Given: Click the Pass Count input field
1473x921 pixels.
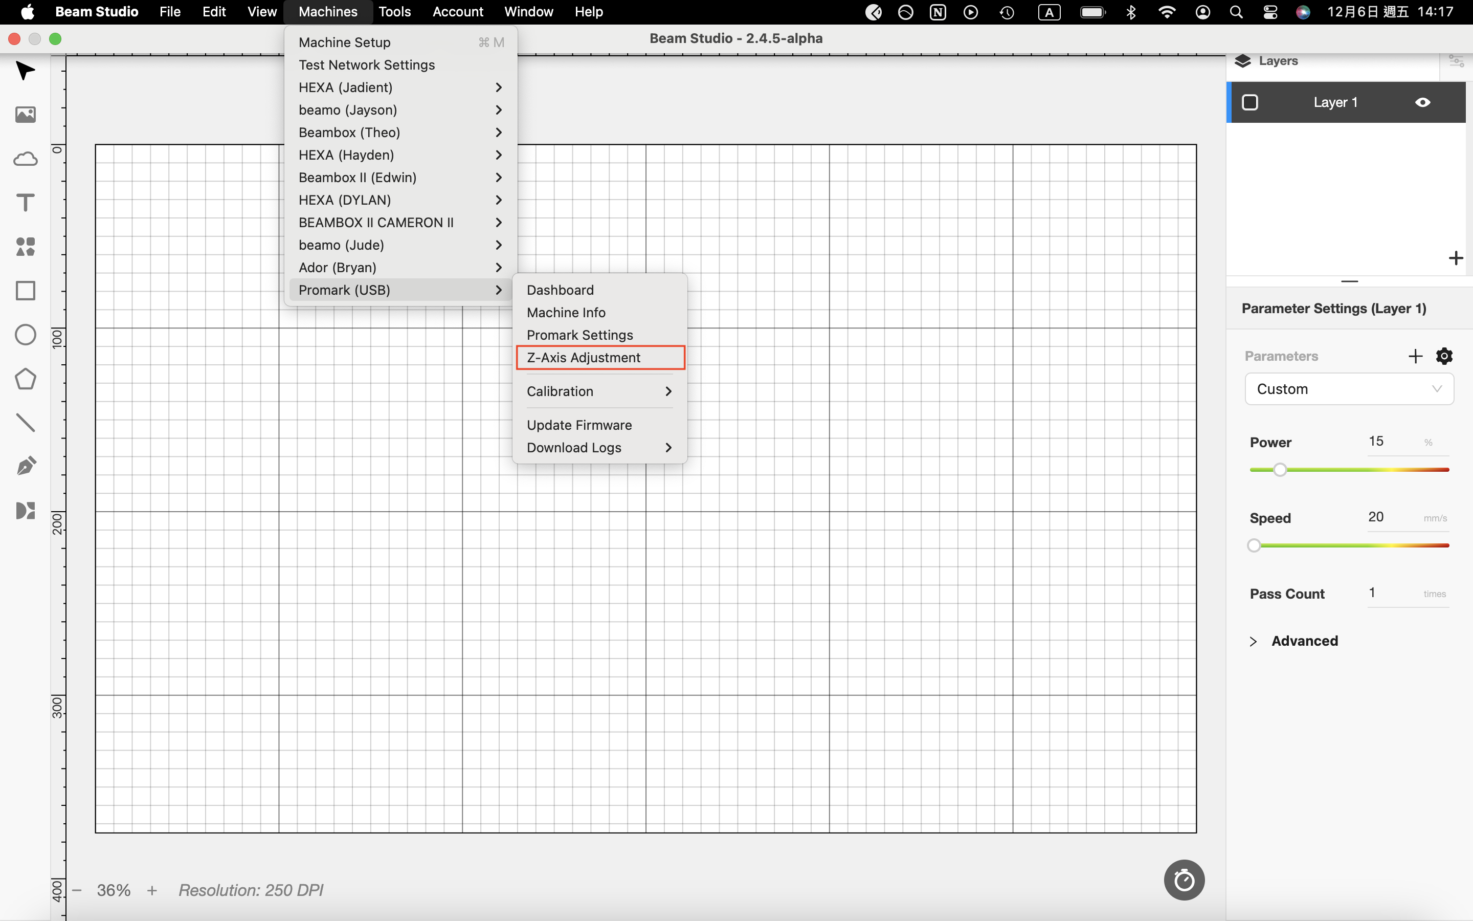Looking at the screenshot, I should [x=1407, y=593].
